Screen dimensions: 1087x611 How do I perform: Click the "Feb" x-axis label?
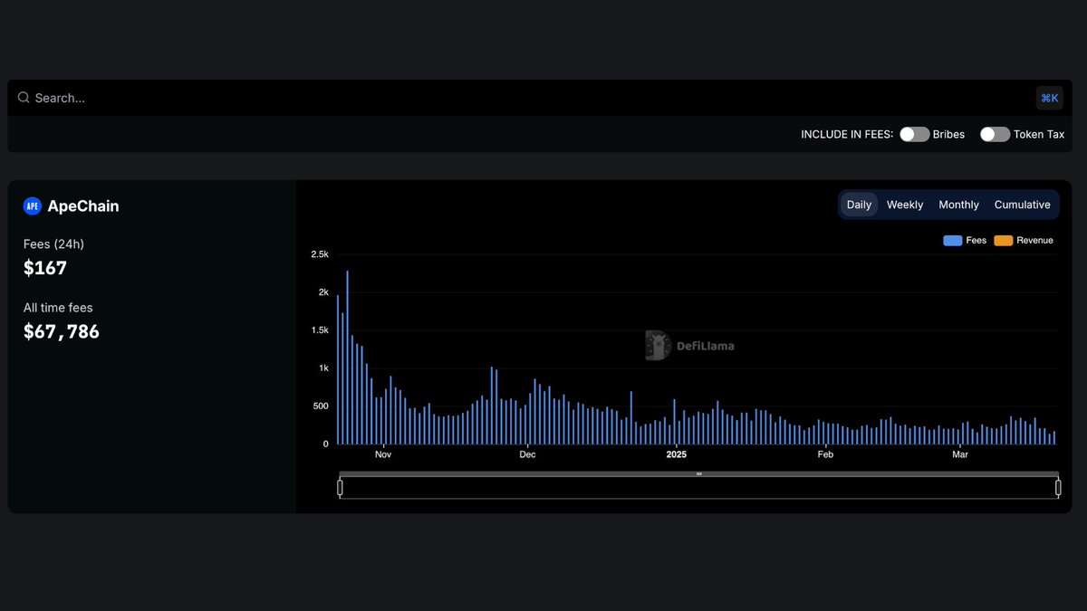pyautogui.click(x=825, y=454)
